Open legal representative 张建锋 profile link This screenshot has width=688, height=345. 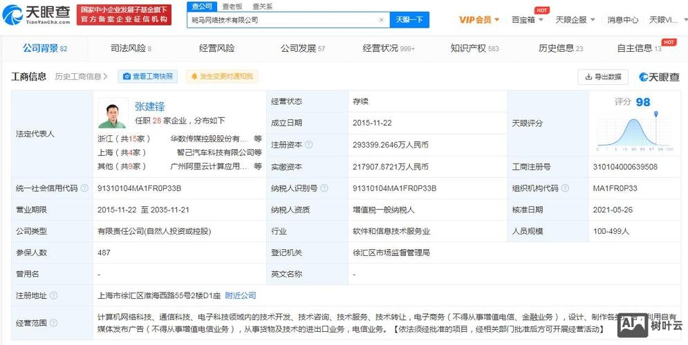149,106
